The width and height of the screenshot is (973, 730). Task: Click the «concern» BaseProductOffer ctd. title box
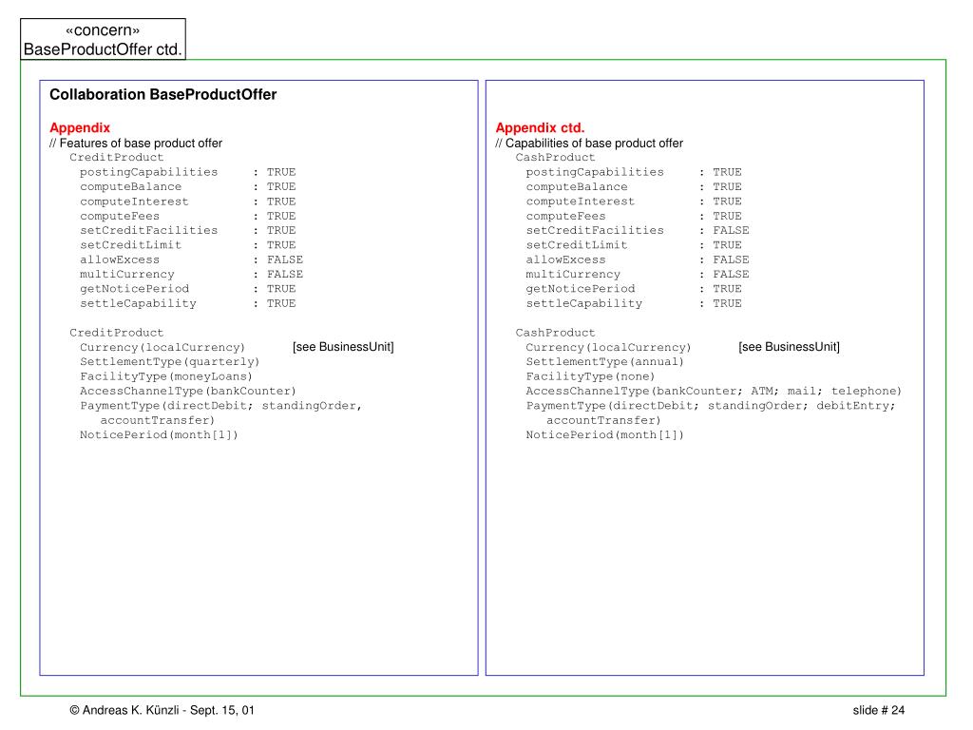click(103, 39)
